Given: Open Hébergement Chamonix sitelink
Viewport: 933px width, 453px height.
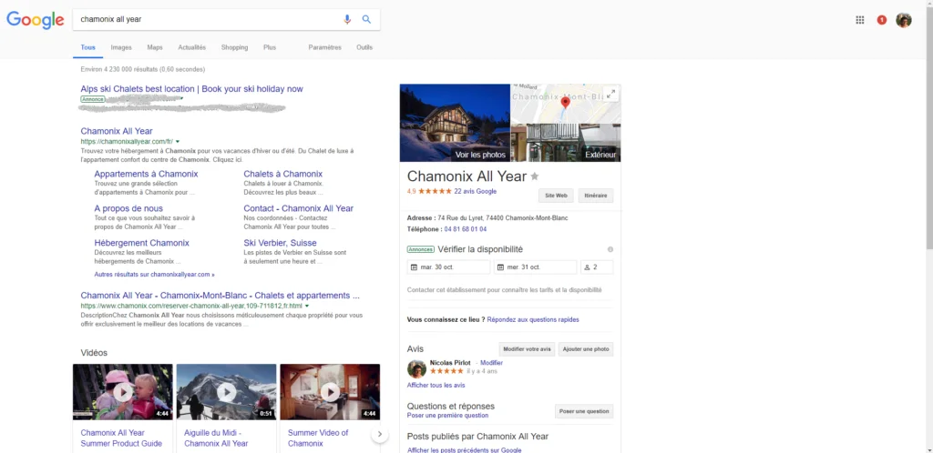Looking at the screenshot, I should pos(141,243).
